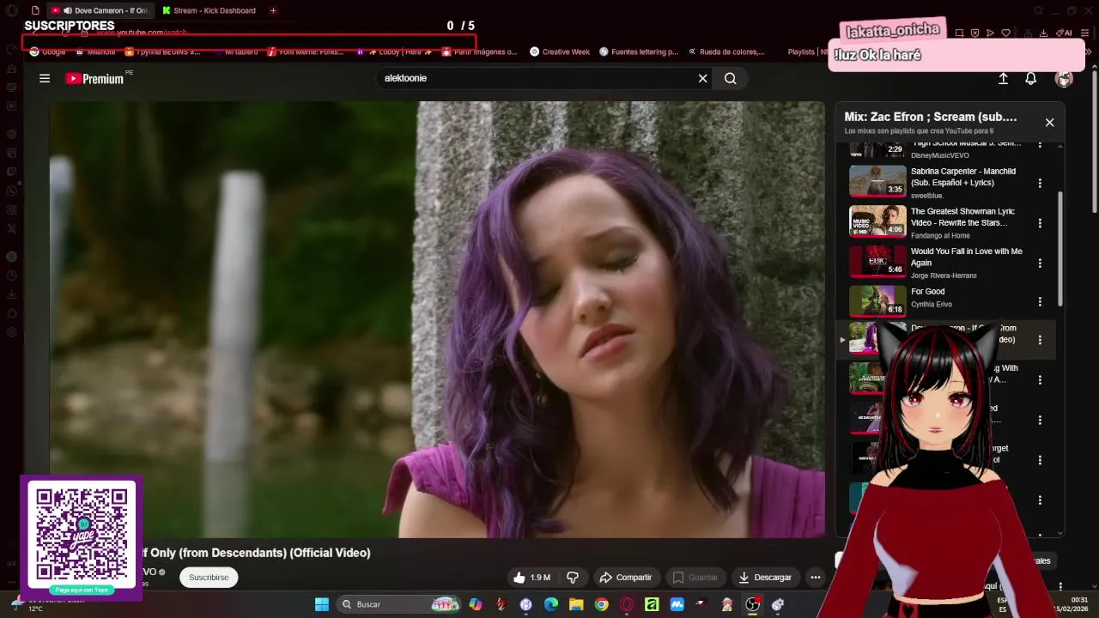Switch to Dove Cameron browser tab

[100, 10]
